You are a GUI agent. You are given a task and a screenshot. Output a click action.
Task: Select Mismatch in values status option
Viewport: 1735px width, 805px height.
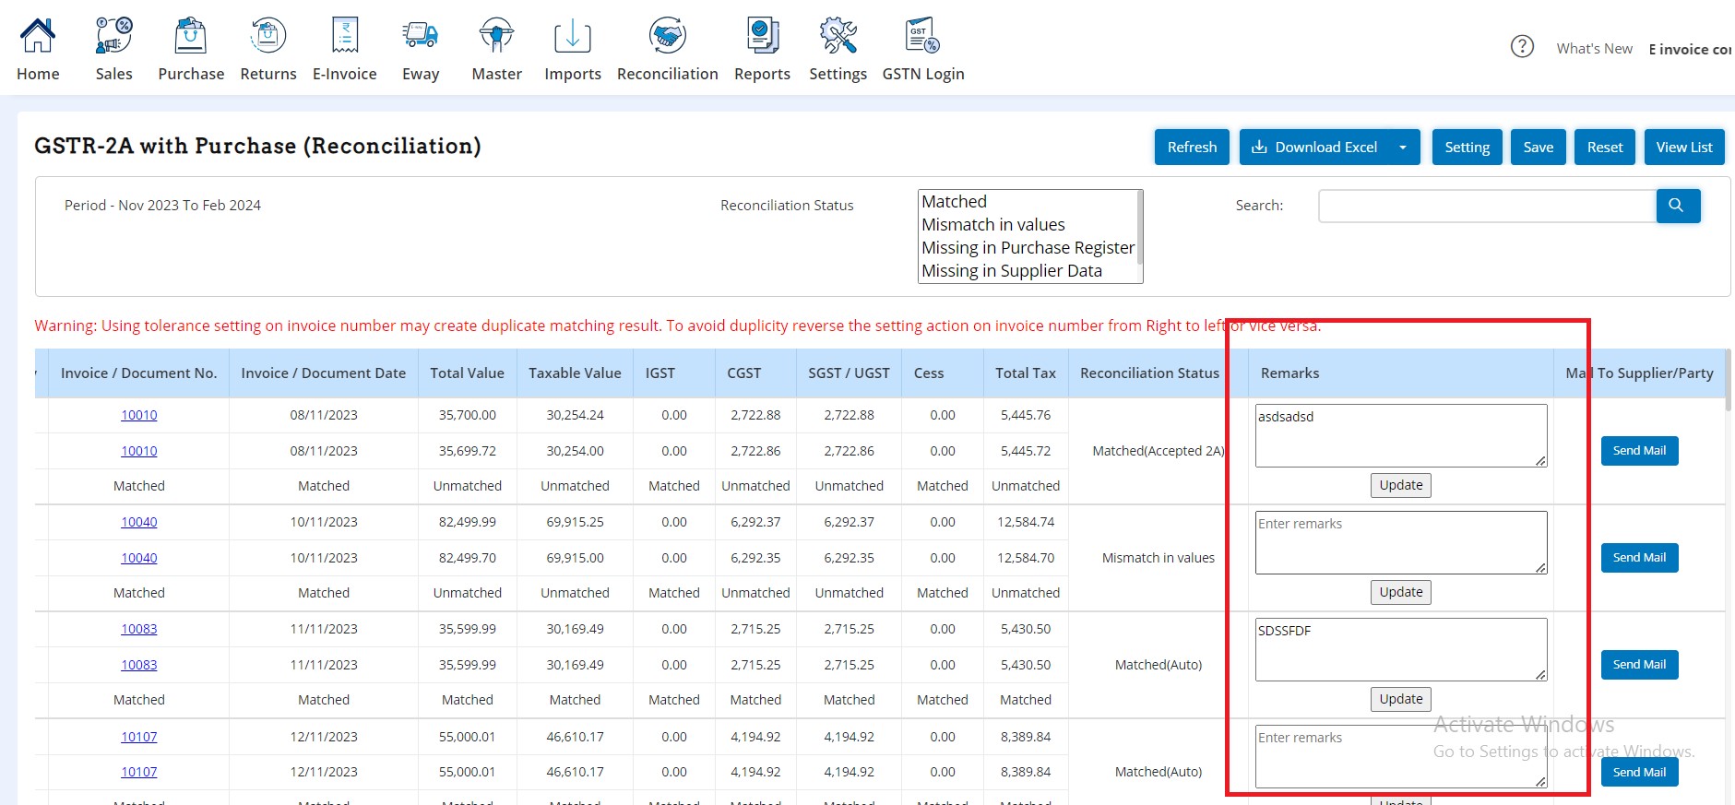(x=1028, y=225)
